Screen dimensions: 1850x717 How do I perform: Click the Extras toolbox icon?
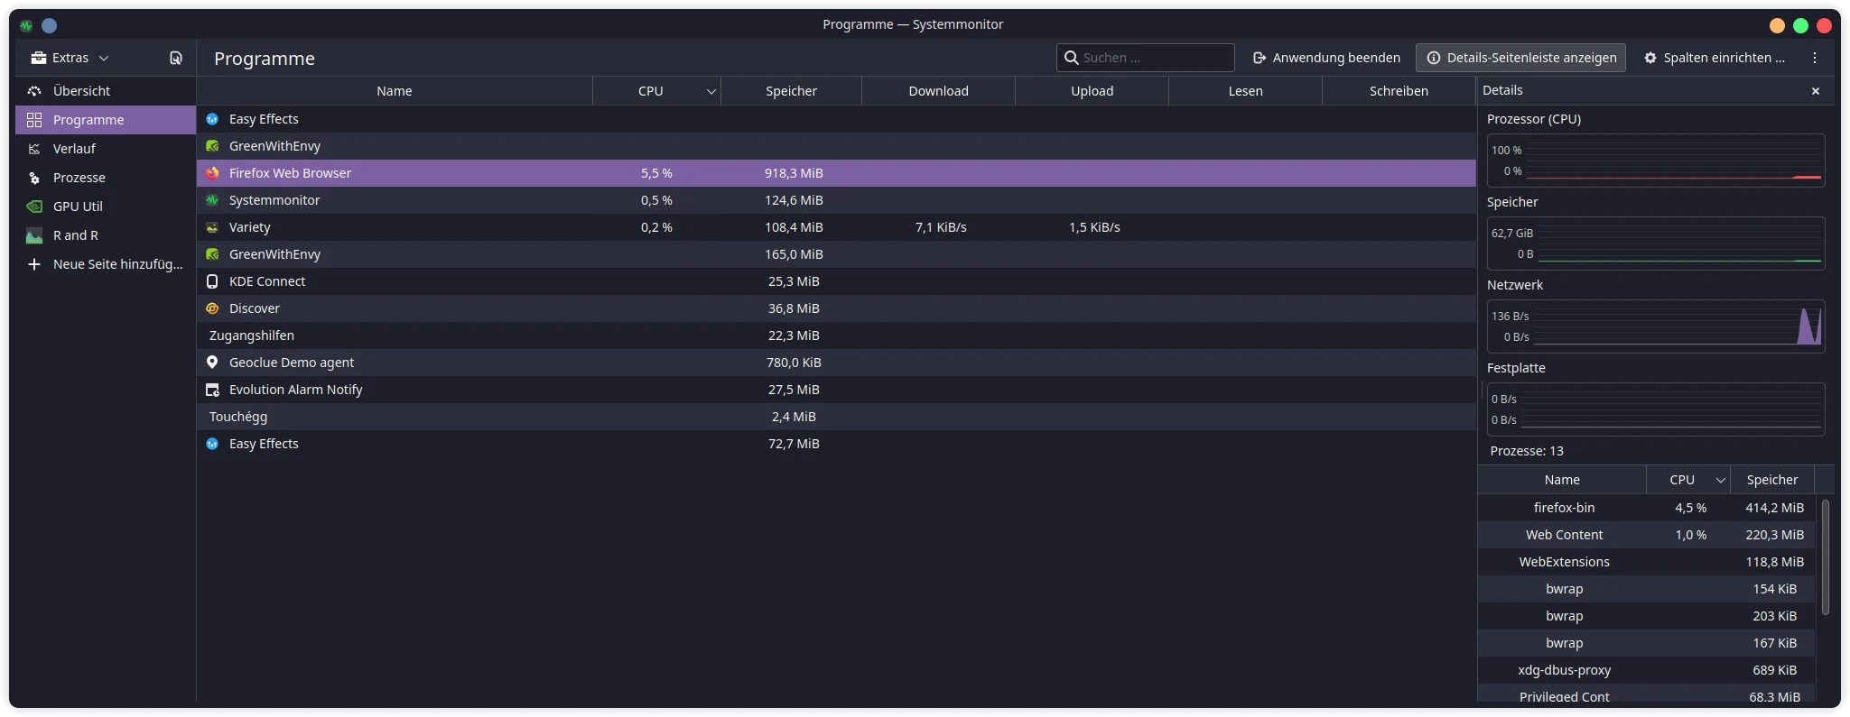(38, 58)
